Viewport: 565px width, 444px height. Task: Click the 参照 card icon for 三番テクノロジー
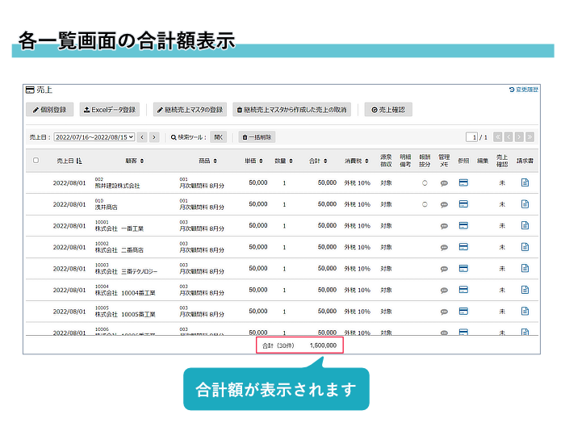pos(463,269)
